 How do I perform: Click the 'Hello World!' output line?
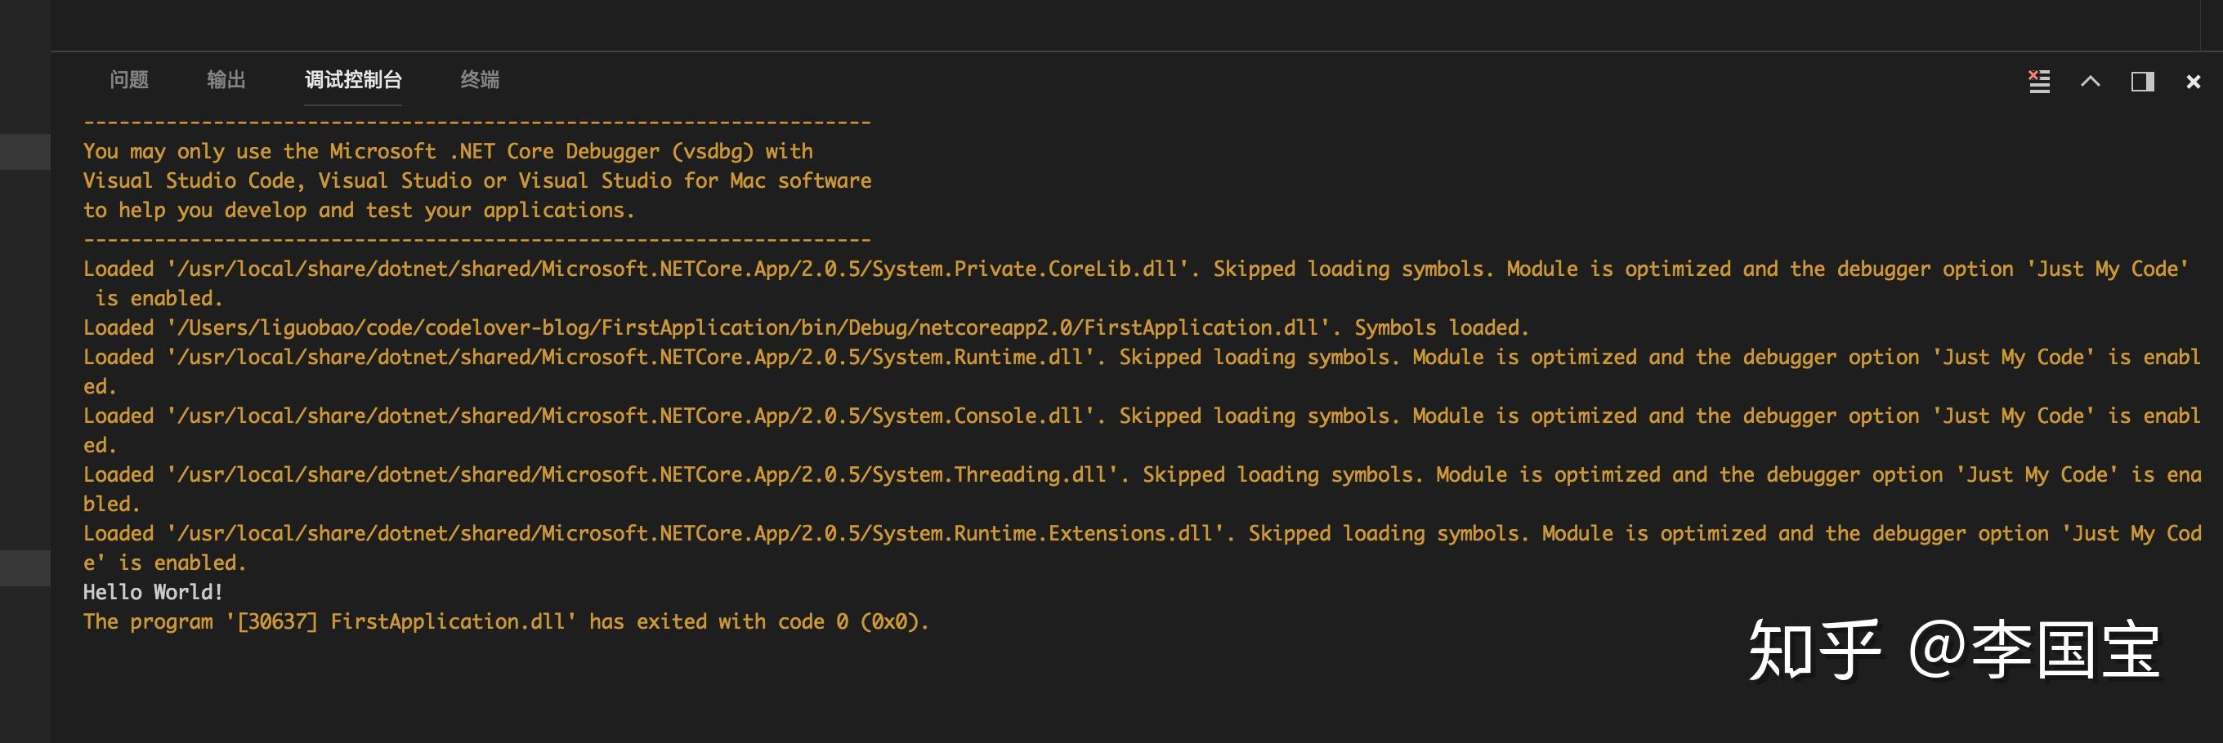(153, 591)
